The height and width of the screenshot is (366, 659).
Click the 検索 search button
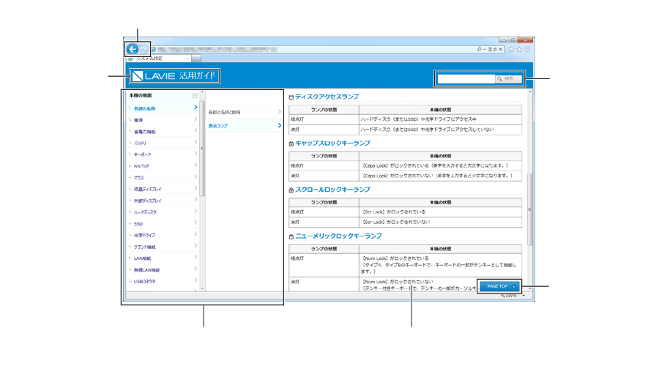tap(508, 78)
